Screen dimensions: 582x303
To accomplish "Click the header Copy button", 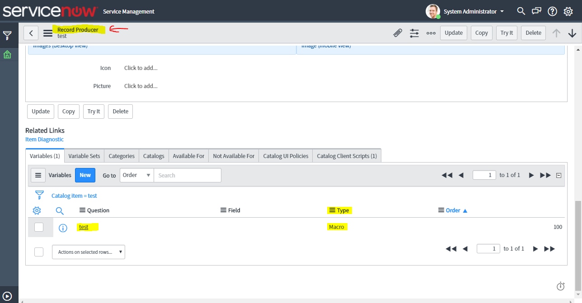I will (482, 33).
